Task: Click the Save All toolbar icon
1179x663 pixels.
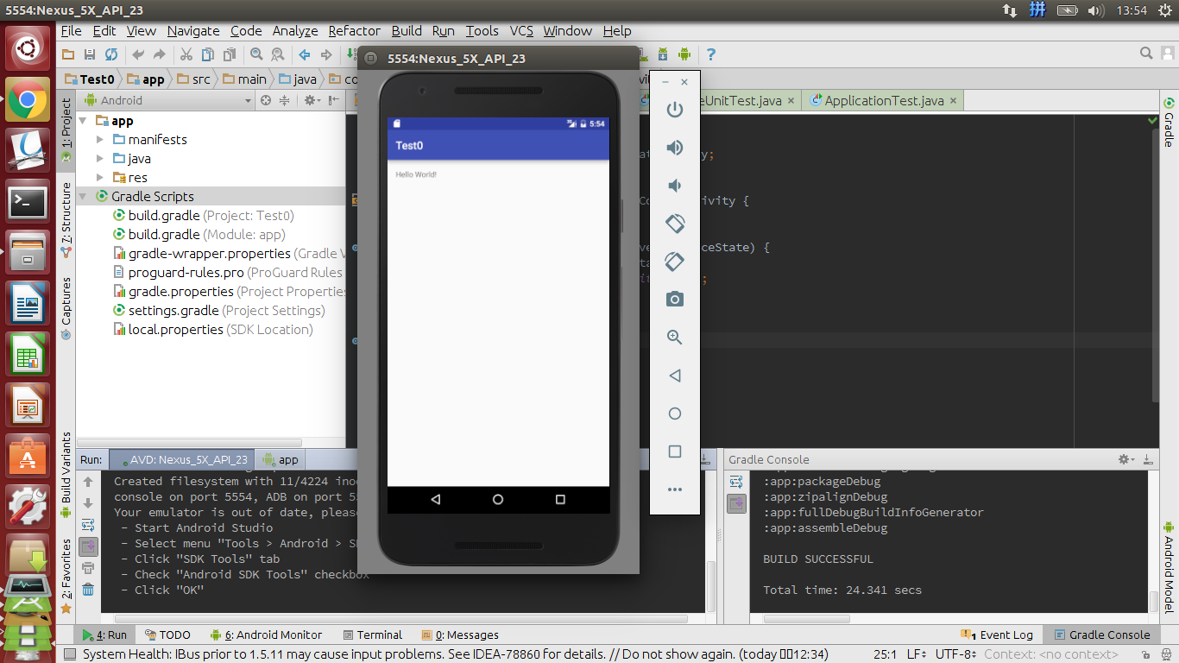Action: pyautogui.click(x=90, y=54)
